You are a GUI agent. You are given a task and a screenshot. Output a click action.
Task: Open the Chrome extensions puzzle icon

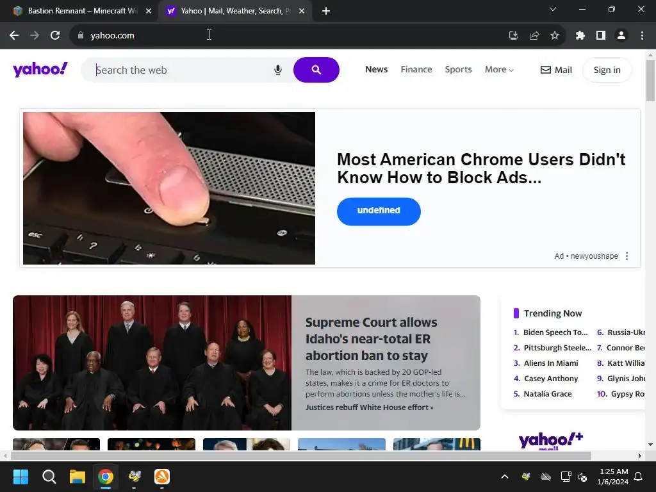(580, 36)
